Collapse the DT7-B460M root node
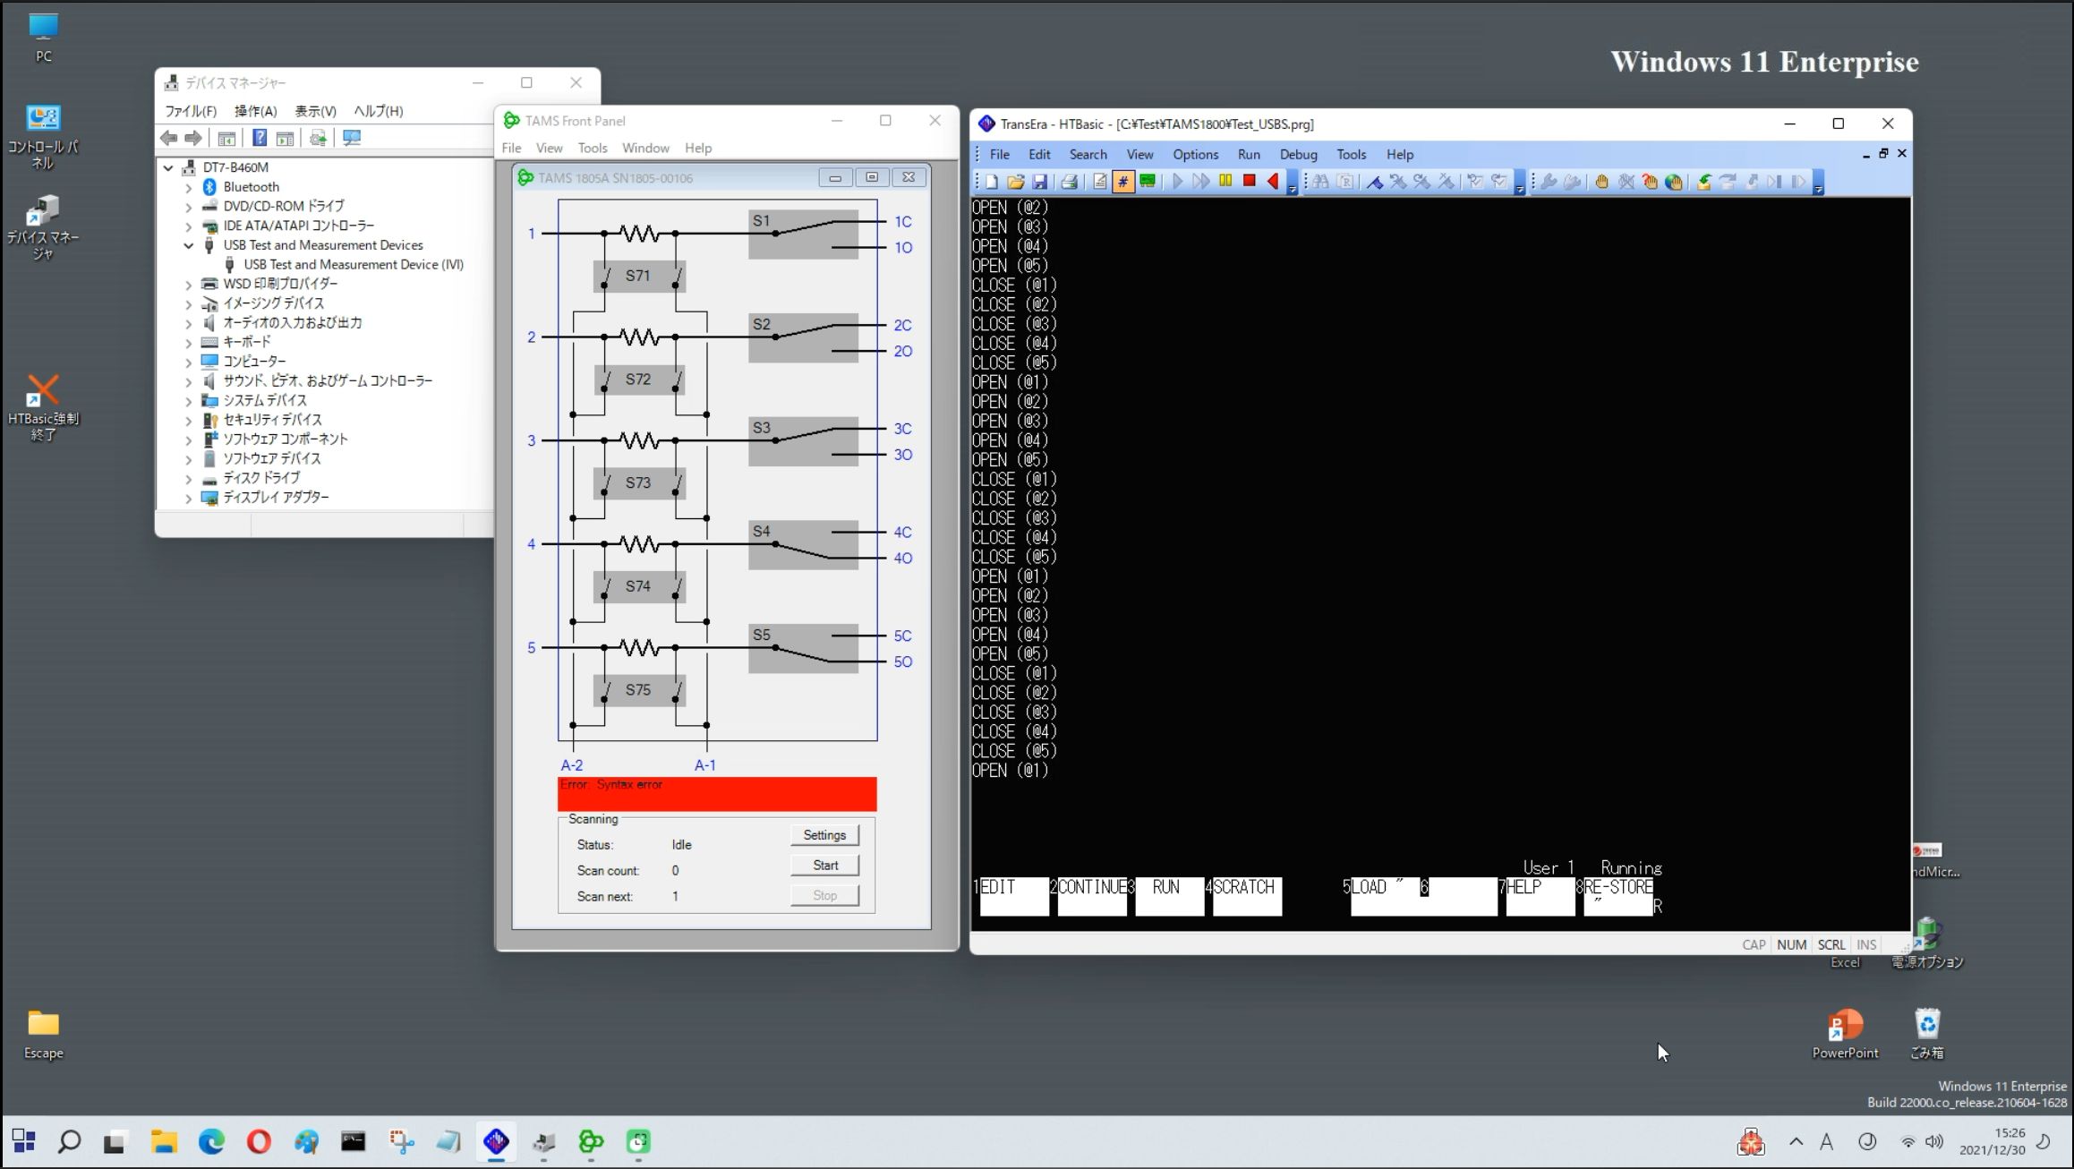This screenshot has width=2074, height=1169. coord(168,167)
